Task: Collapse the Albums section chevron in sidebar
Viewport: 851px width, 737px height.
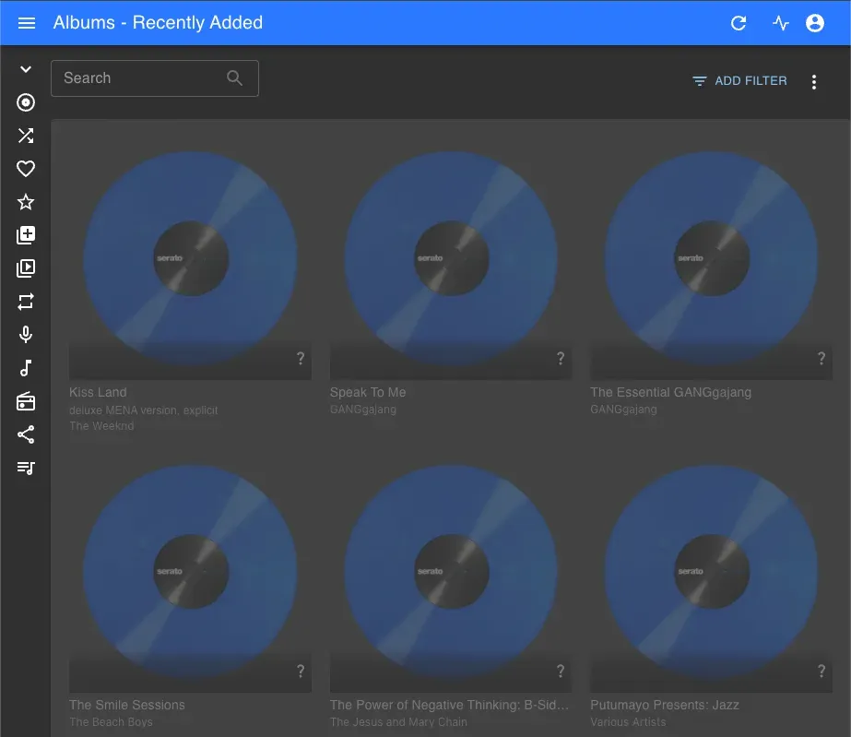Action: coord(26,69)
